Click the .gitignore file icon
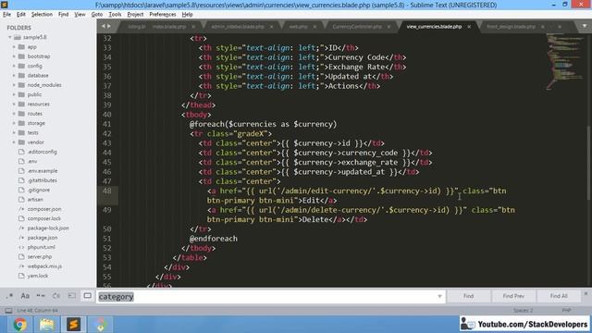Screen dimensions: 592x333 tap(21, 190)
